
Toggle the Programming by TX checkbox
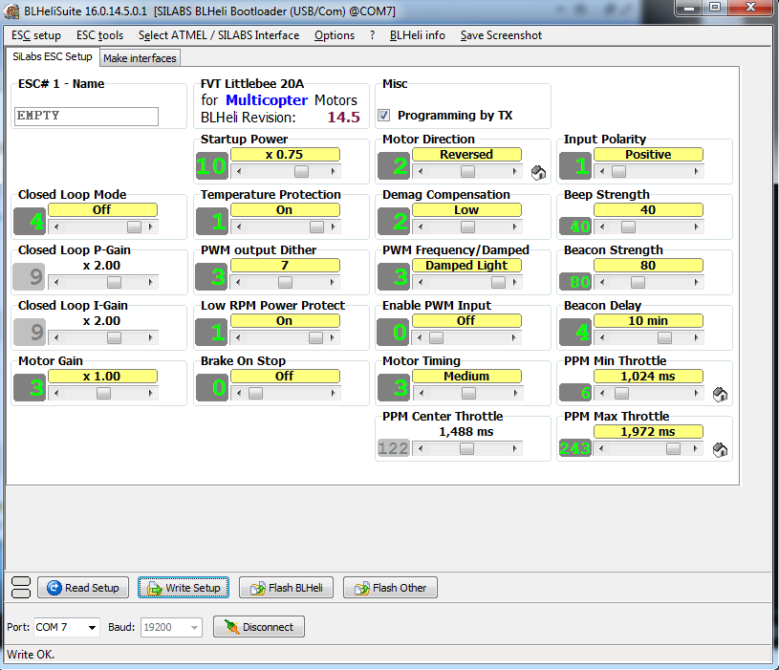[x=383, y=116]
